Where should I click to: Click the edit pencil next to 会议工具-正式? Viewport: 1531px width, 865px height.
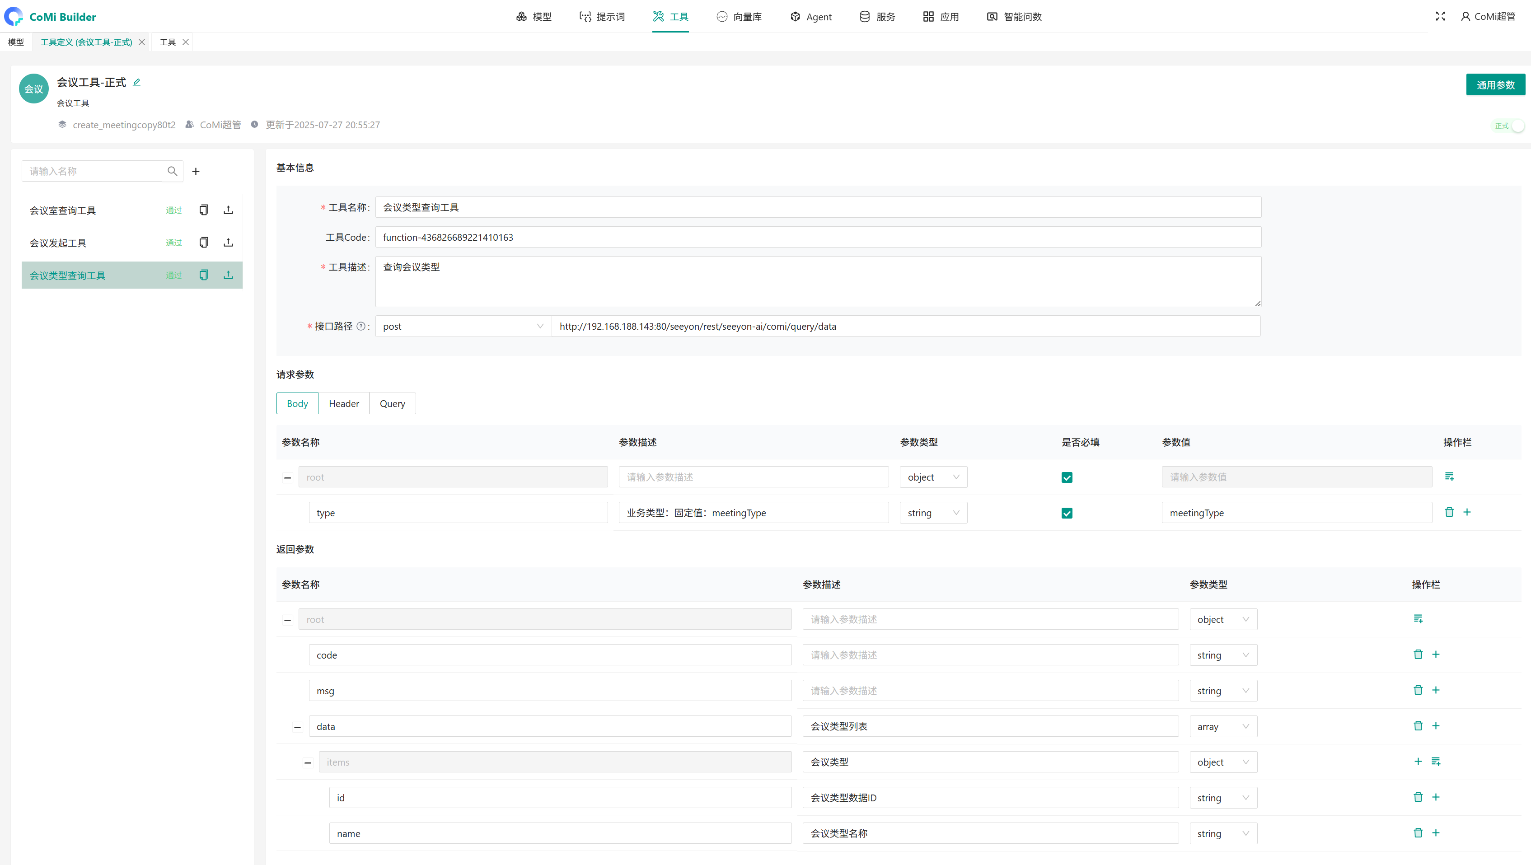(x=137, y=83)
